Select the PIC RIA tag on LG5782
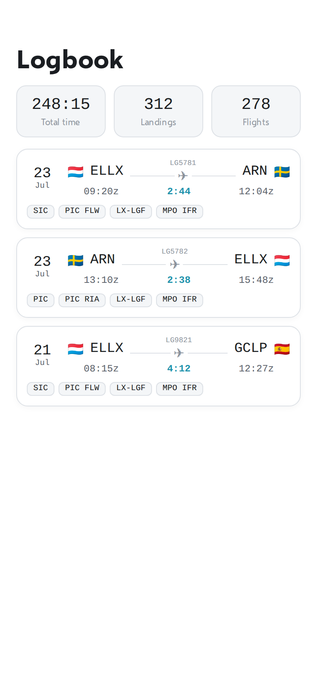The height and width of the screenshot is (686, 317). 82,300
